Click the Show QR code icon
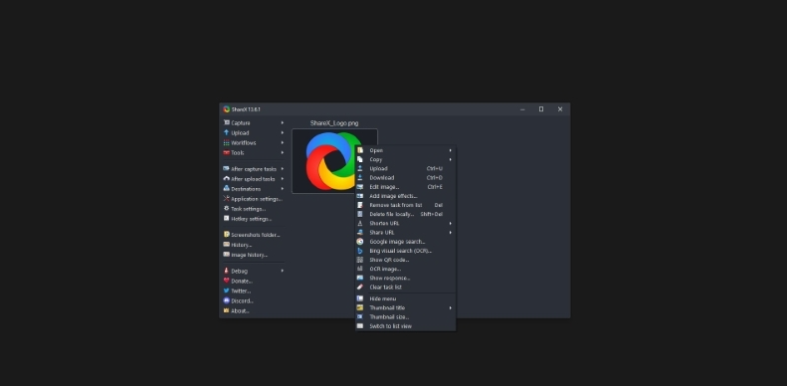Screen dimensions: 787x386 360,260
